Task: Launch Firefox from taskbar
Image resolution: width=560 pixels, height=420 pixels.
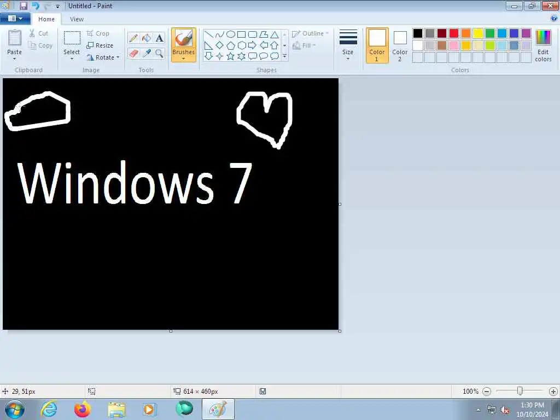Action: click(x=83, y=409)
